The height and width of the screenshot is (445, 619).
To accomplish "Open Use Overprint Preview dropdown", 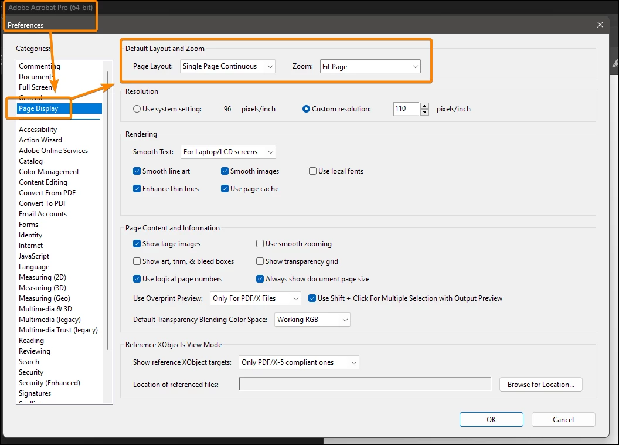I will pyautogui.click(x=255, y=298).
